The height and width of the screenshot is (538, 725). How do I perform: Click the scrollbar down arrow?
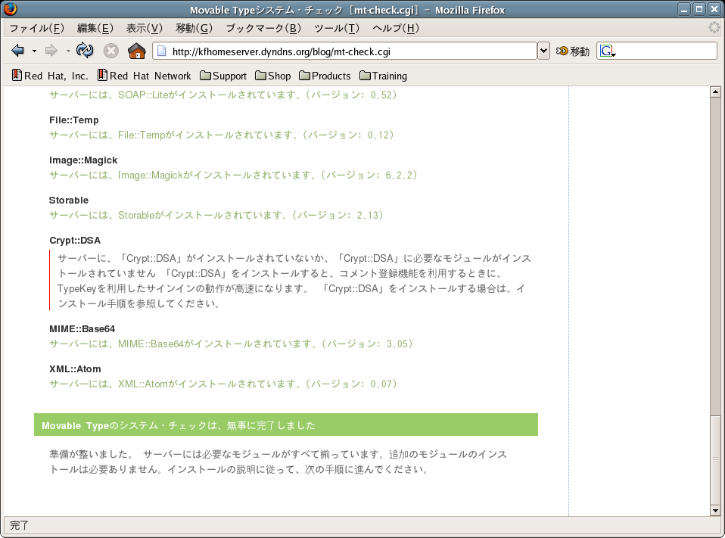[x=715, y=510]
